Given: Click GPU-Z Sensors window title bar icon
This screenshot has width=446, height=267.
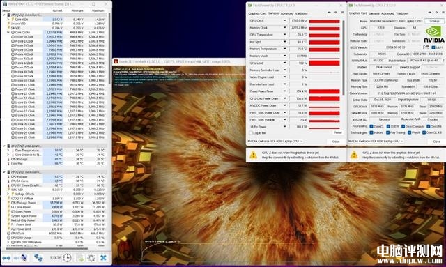Looking at the screenshot, I should 250,5.
